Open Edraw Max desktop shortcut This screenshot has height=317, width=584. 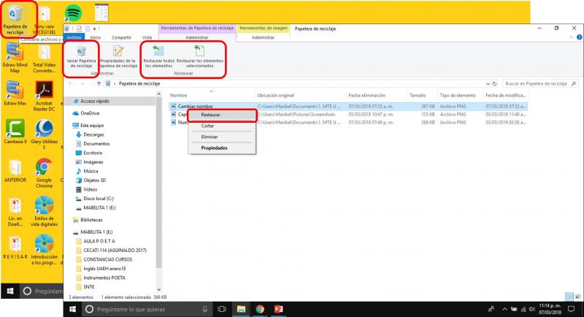(x=15, y=93)
